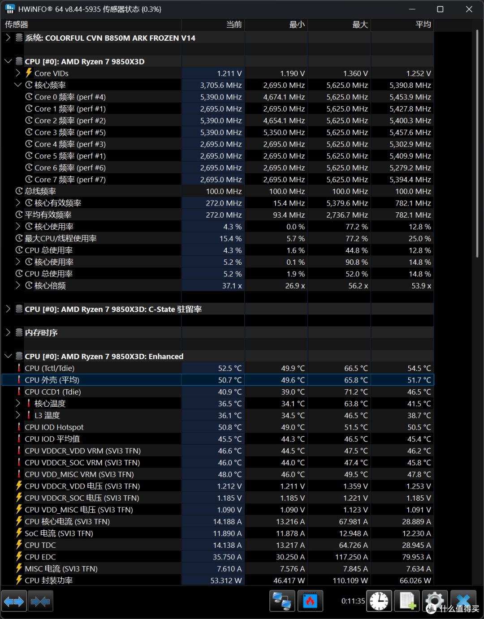Click the 平均 column header
The height and width of the screenshot is (619, 484).
[x=402, y=25]
